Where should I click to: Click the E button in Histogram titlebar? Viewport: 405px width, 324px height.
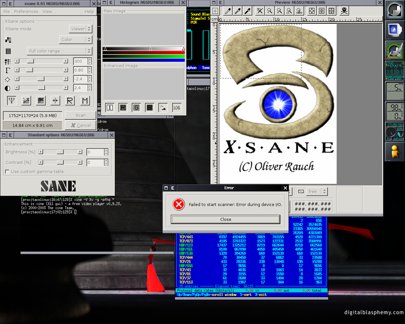pos(111,3)
